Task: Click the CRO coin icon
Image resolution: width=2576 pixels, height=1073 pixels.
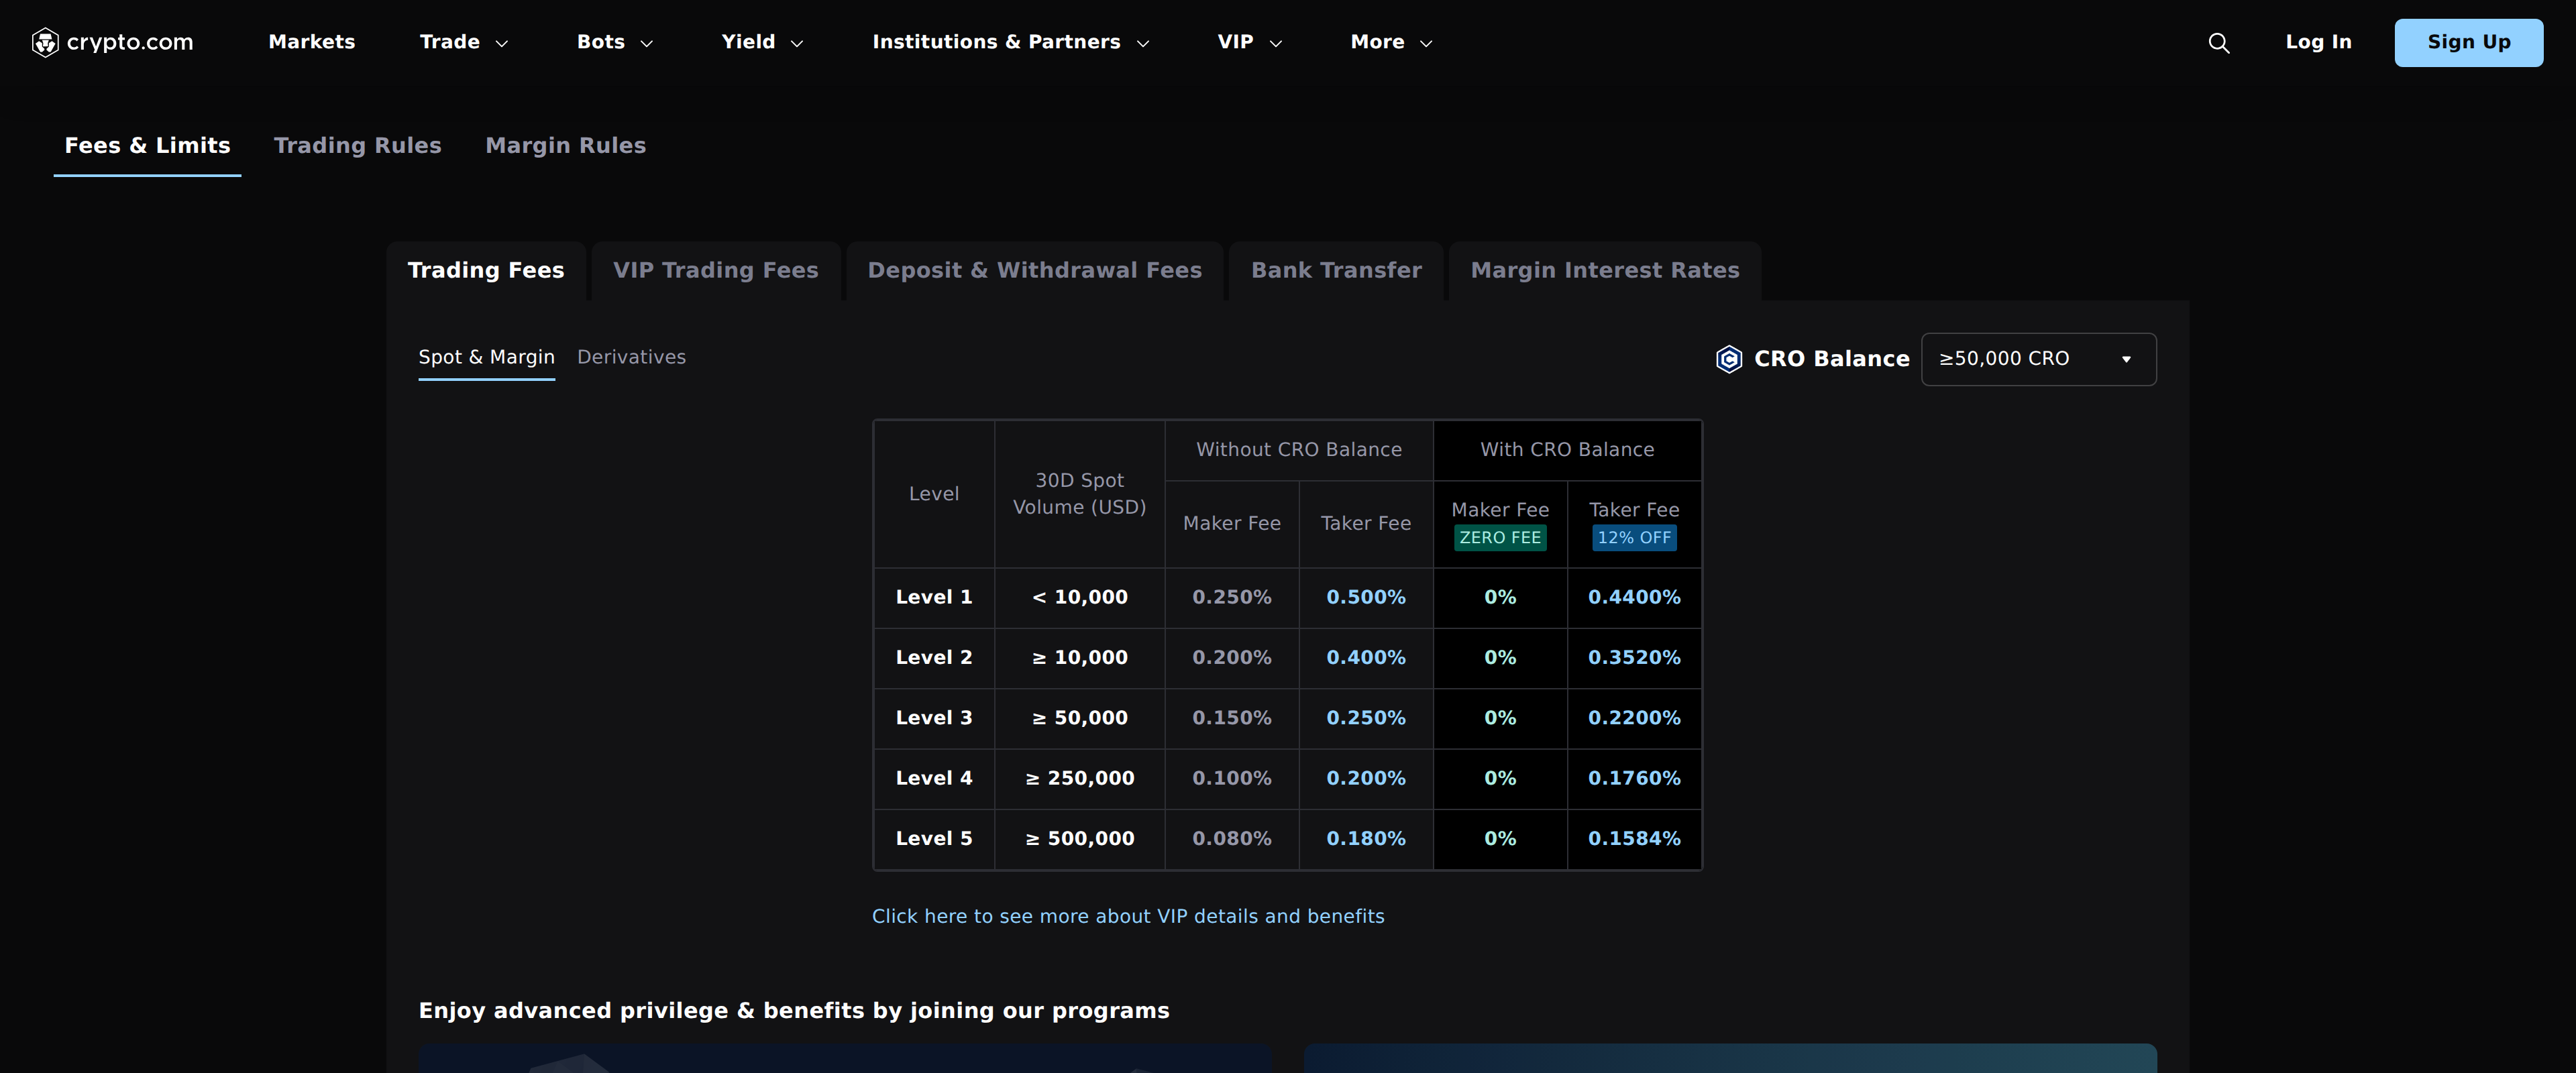Action: pos(1729,359)
